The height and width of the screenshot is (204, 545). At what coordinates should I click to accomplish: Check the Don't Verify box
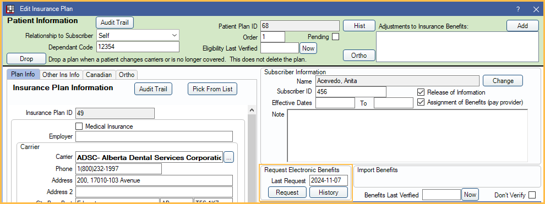coord(532,195)
